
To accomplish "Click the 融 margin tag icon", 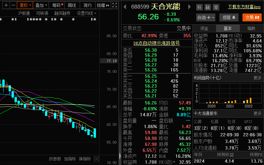I will coord(208,7).
